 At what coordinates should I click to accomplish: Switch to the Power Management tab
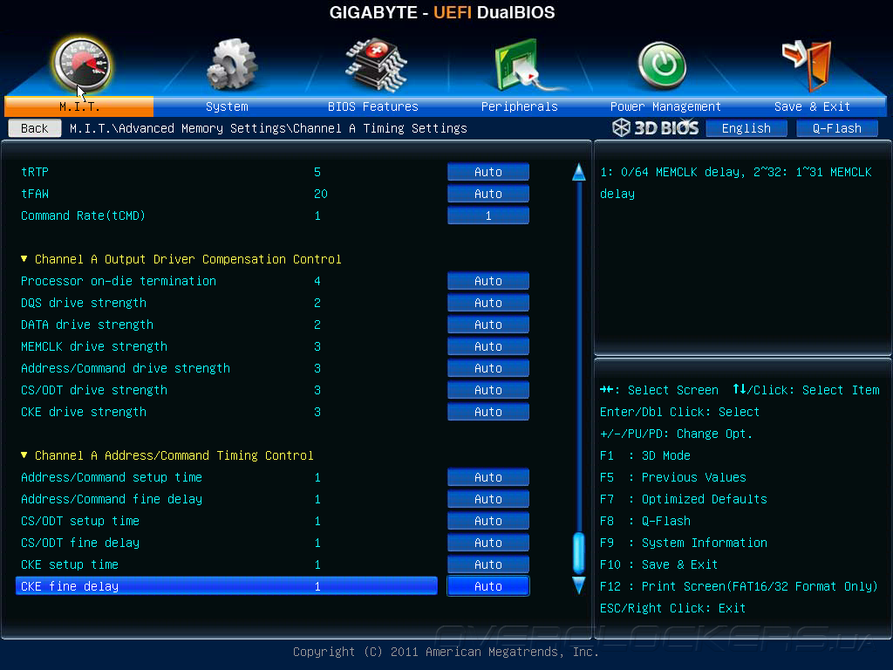coord(665,106)
